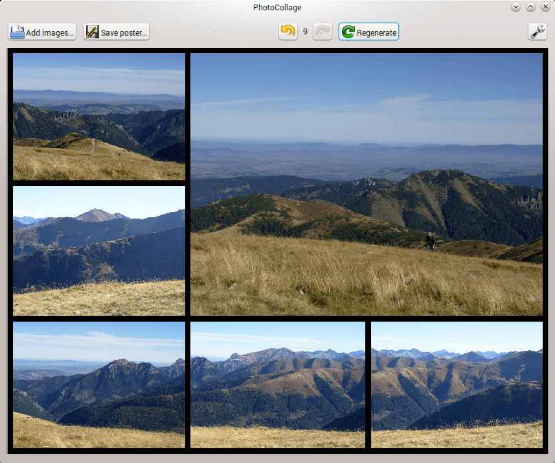Regenerate the collage layout

(x=368, y=32)
